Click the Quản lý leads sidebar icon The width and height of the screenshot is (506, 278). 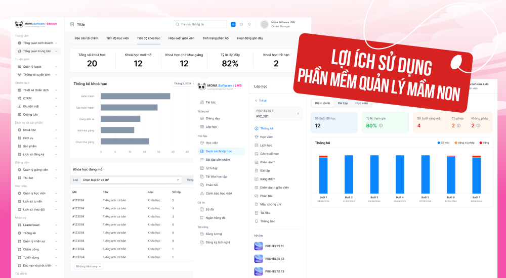coord(19,67)
